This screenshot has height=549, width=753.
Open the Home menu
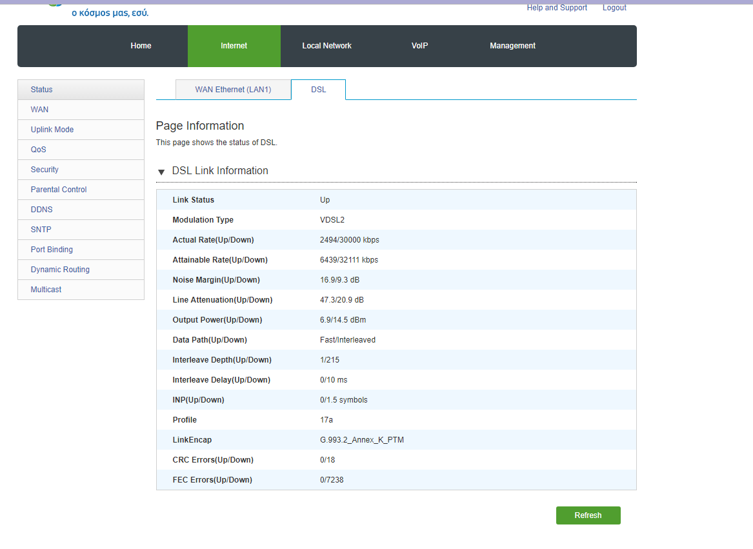coord(141,46)
